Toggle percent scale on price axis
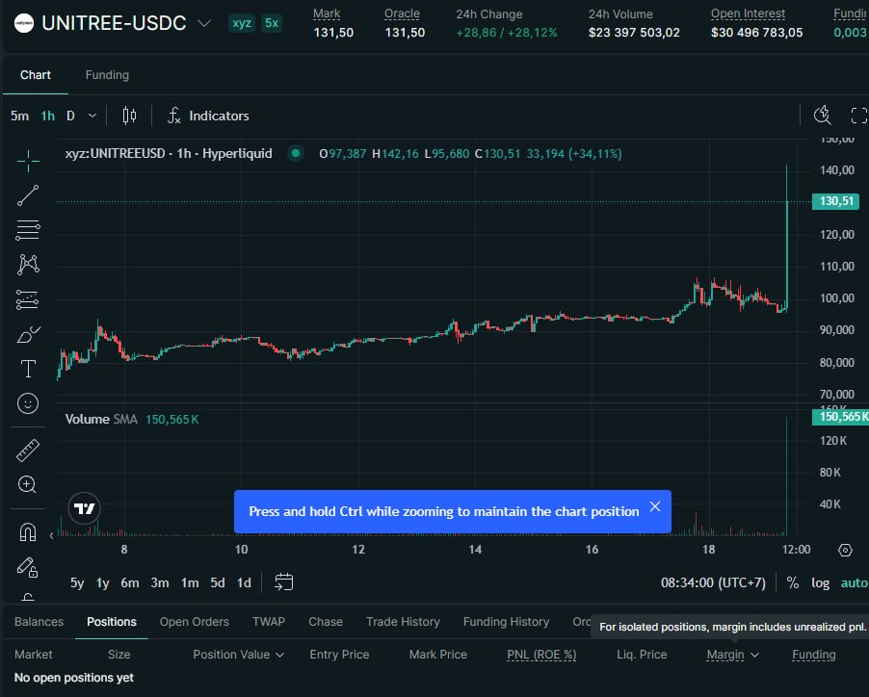 click(793, 583)
